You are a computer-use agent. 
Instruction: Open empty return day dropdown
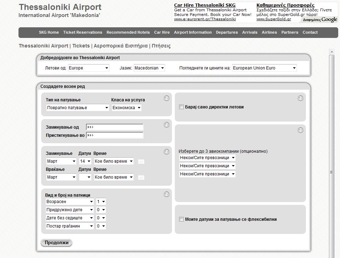point(85,177)
